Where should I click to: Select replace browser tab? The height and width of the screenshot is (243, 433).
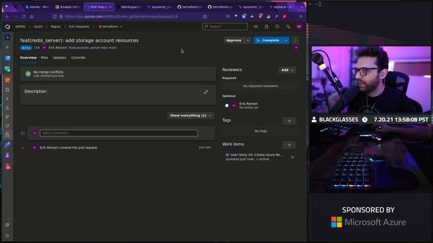[x=281, y=7]
